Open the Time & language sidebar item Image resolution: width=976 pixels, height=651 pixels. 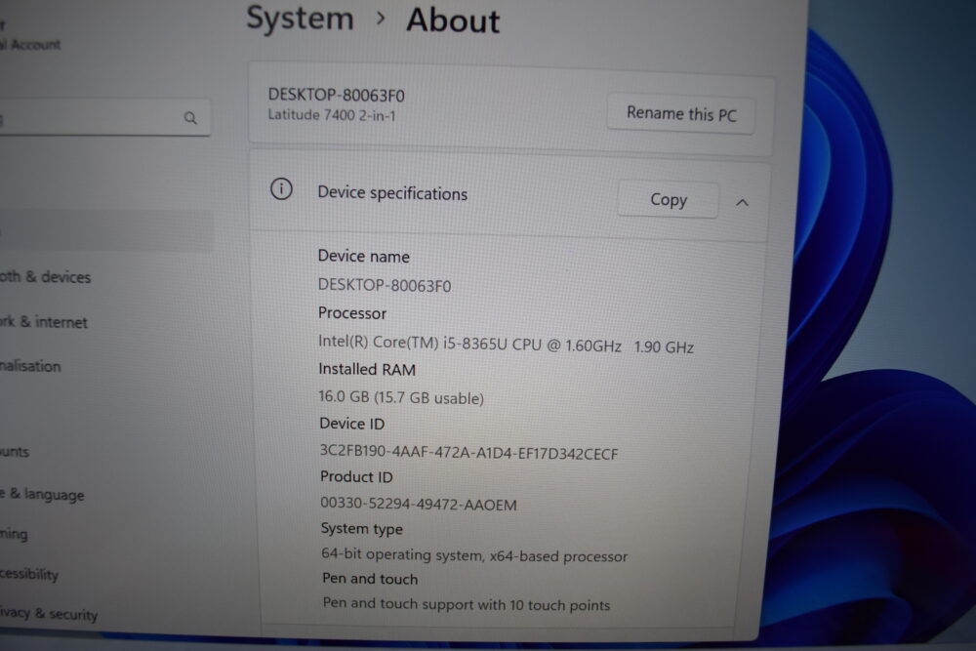(42, 495)
